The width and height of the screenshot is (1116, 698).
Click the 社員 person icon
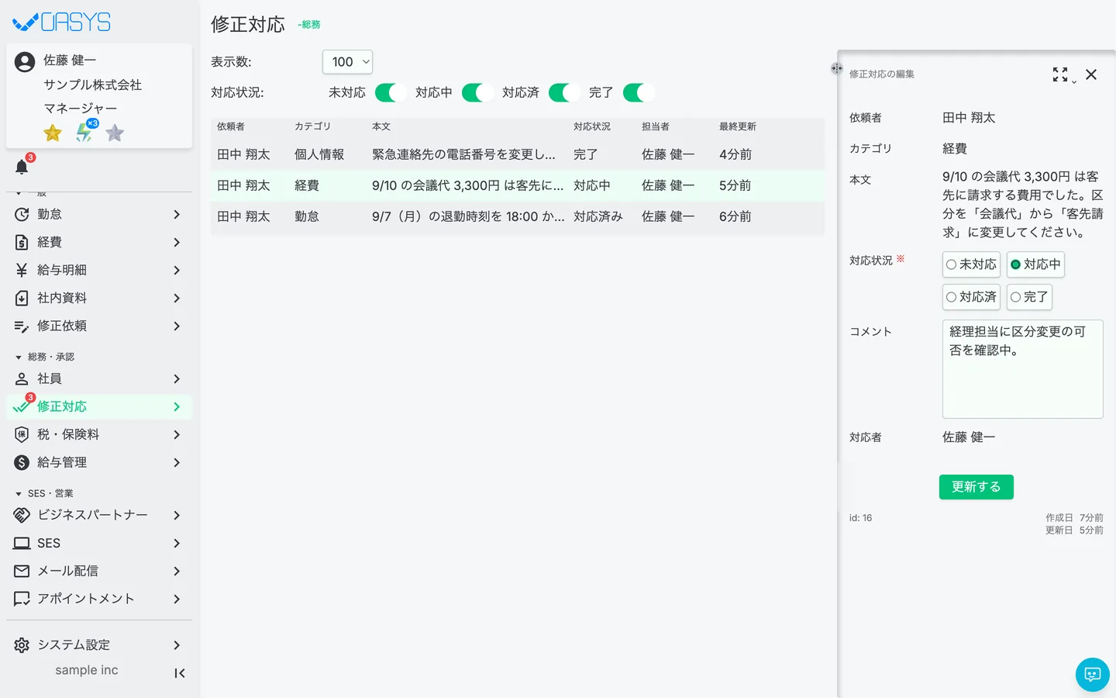(22, 378)
